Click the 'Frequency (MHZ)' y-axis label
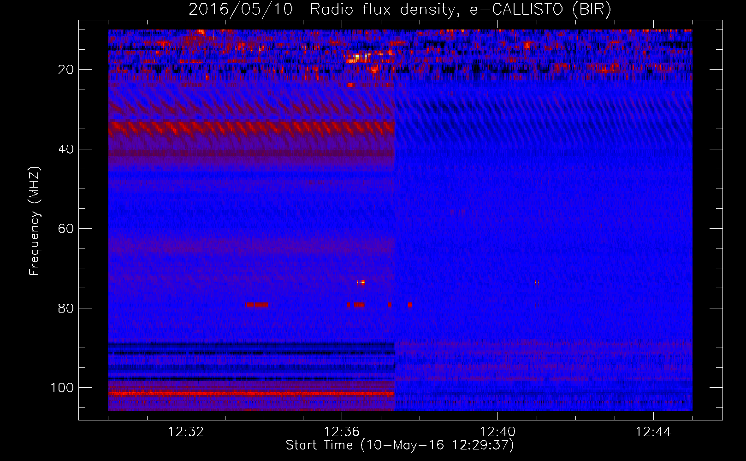 pyautogui.click(x=35, y=221)
